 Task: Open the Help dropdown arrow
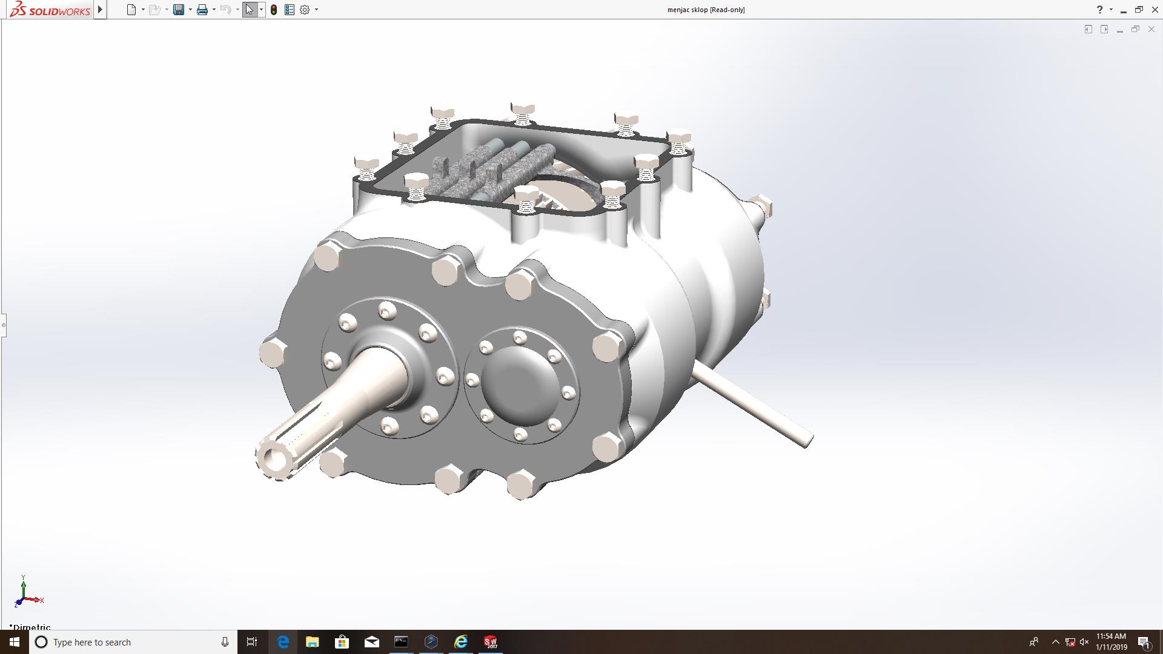point(1111,10)
